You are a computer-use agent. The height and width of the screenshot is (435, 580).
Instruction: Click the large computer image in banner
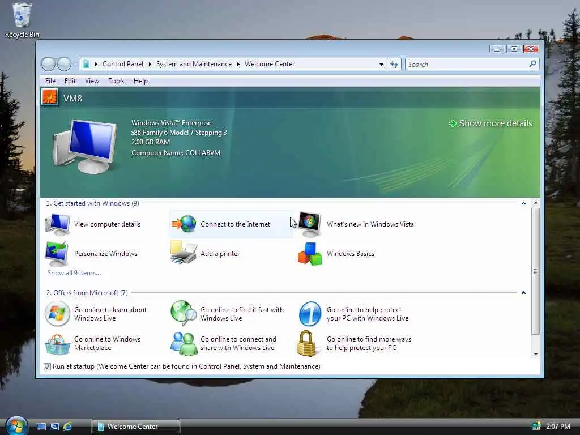coord(86,146)
